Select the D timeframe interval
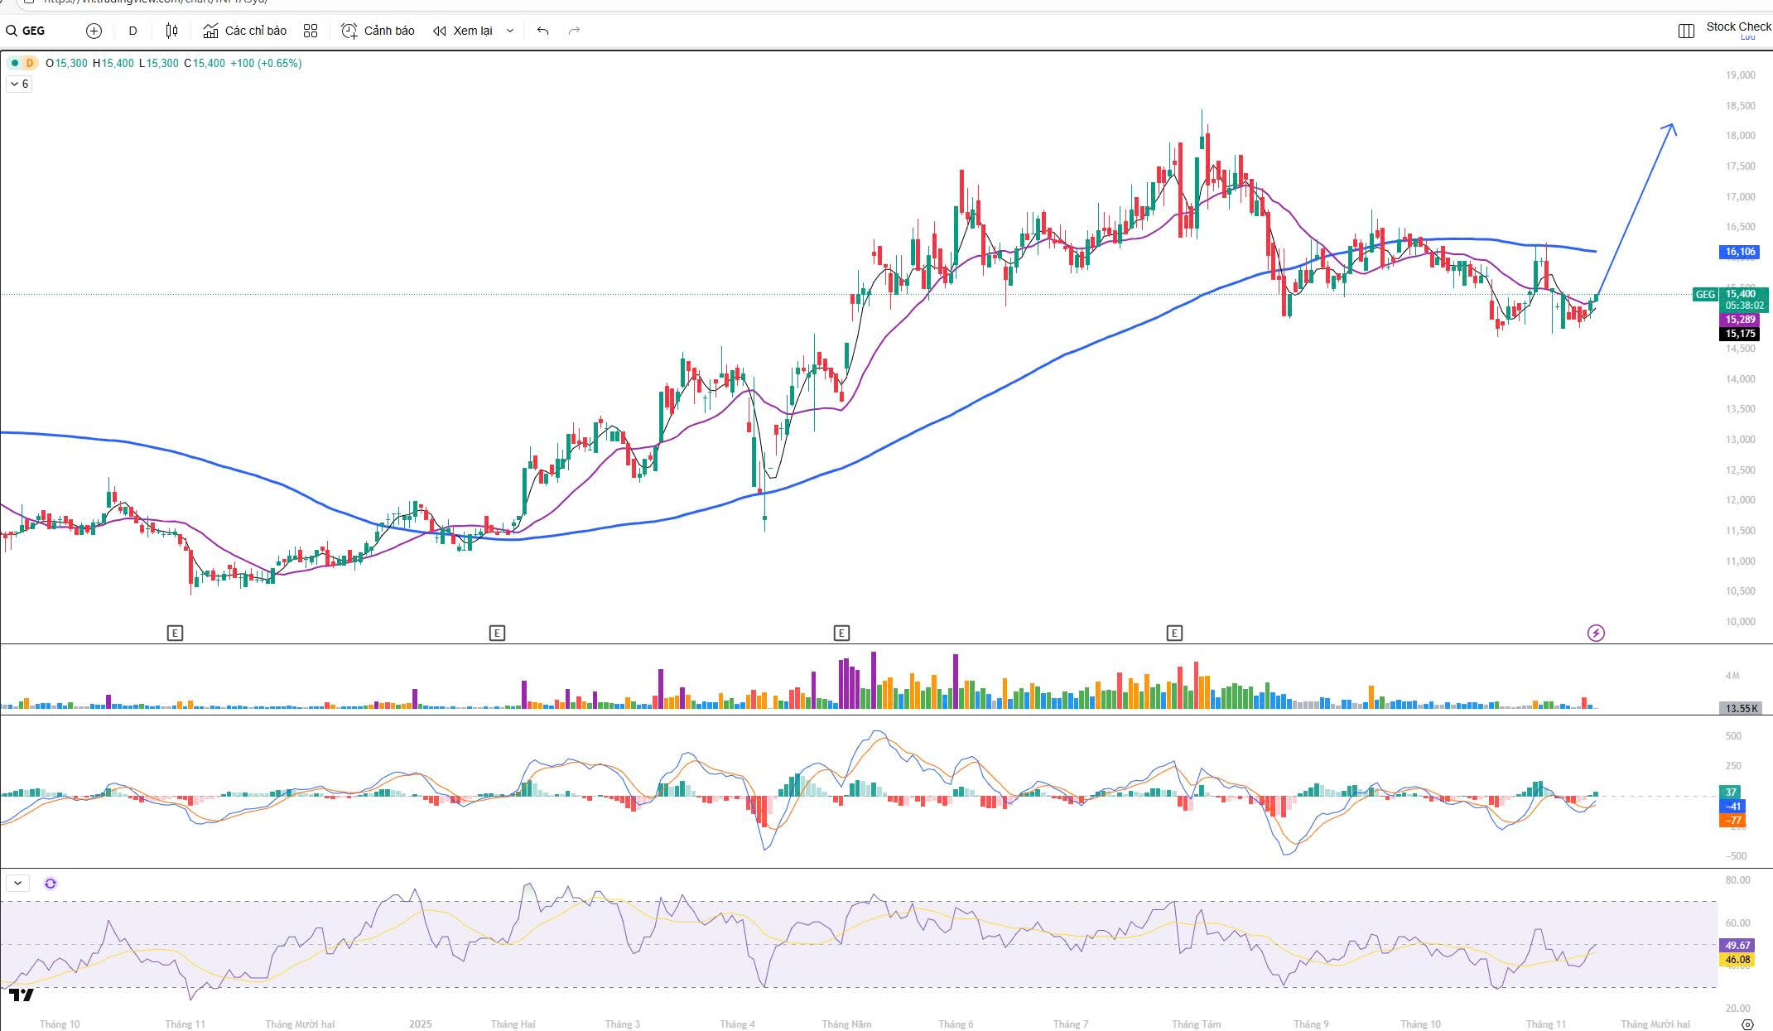The image size is (1773, 1031). click(x=132, y=31)
